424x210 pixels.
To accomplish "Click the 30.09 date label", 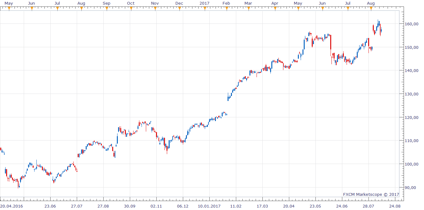I will [x=130, y=206].
